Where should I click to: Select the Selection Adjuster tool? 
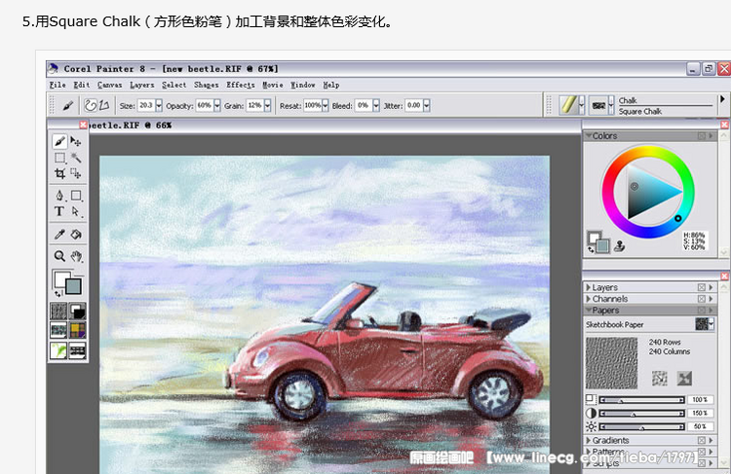75,173
